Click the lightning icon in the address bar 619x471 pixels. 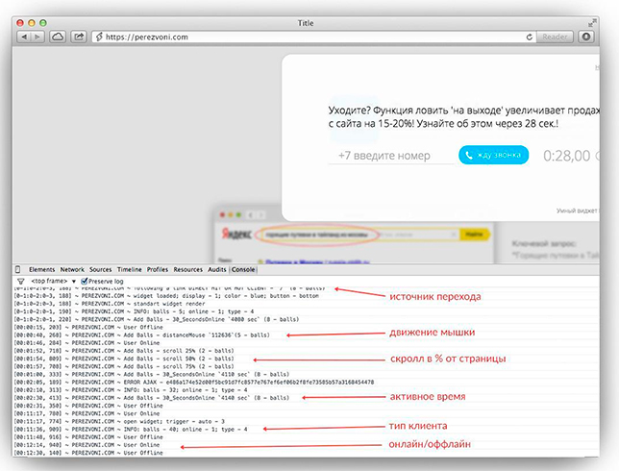[x=99, y=37]
